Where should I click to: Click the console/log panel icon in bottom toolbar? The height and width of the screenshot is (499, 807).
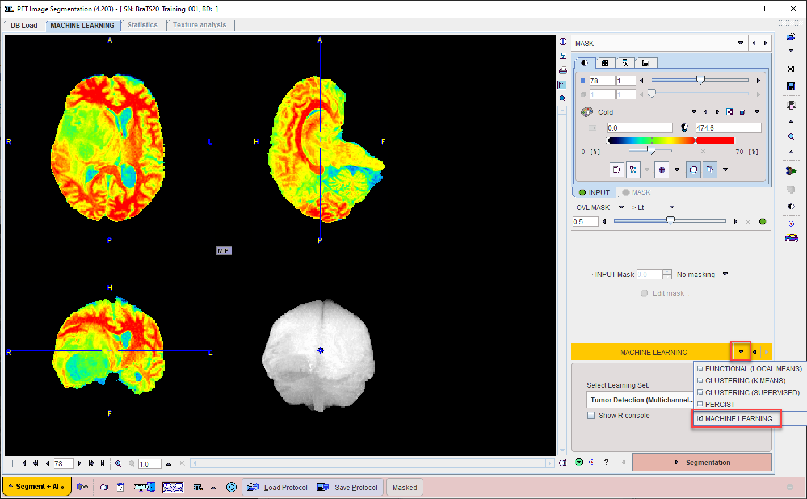click(x=173, y=487)
